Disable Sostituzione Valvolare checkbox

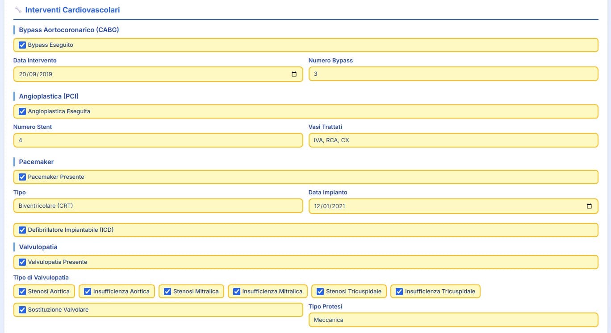pyautogui.click(x=22, y=310)
